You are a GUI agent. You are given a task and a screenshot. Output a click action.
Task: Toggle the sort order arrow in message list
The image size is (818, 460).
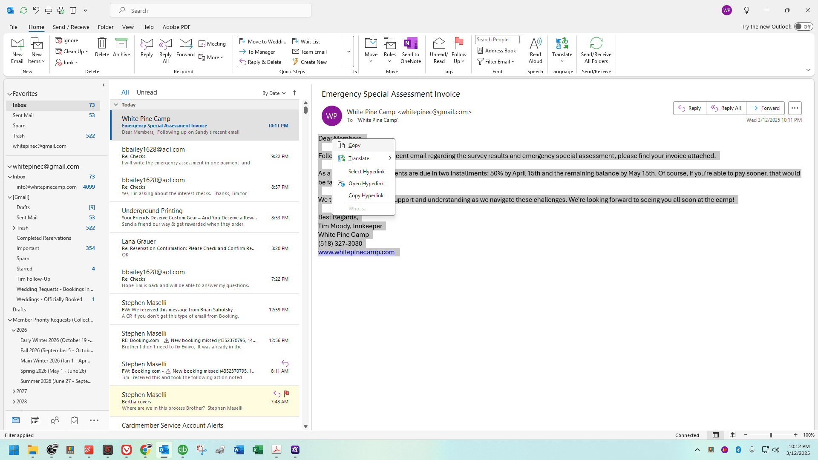pos(294,93)
